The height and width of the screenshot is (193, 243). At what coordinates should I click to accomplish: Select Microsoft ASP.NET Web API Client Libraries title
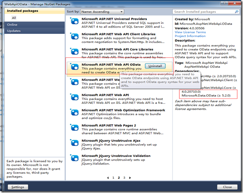(x=119, y=34)
